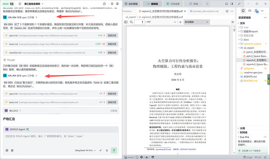Close the reportv2 PDF tab
Screen dimensions: 270x159
(185, 11)
